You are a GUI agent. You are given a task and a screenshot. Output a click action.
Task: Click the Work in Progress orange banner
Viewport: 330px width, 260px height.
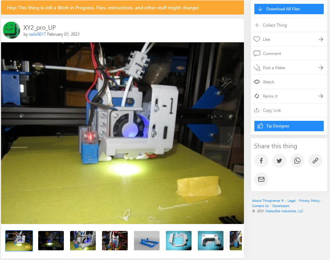tap(122, 8)
